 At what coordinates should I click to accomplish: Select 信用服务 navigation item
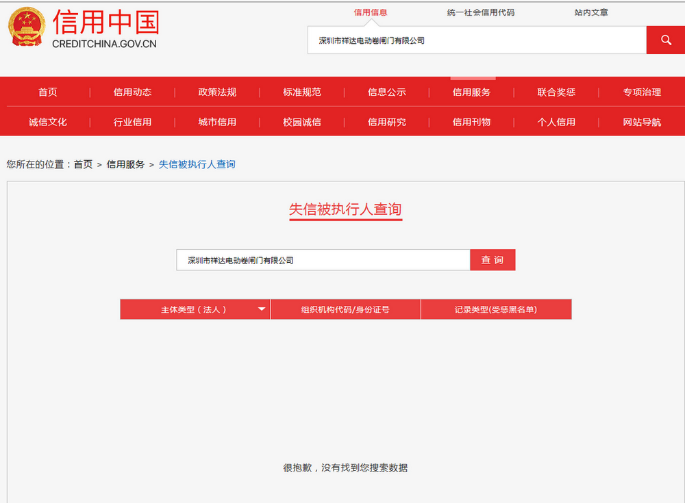pos(471,92)
